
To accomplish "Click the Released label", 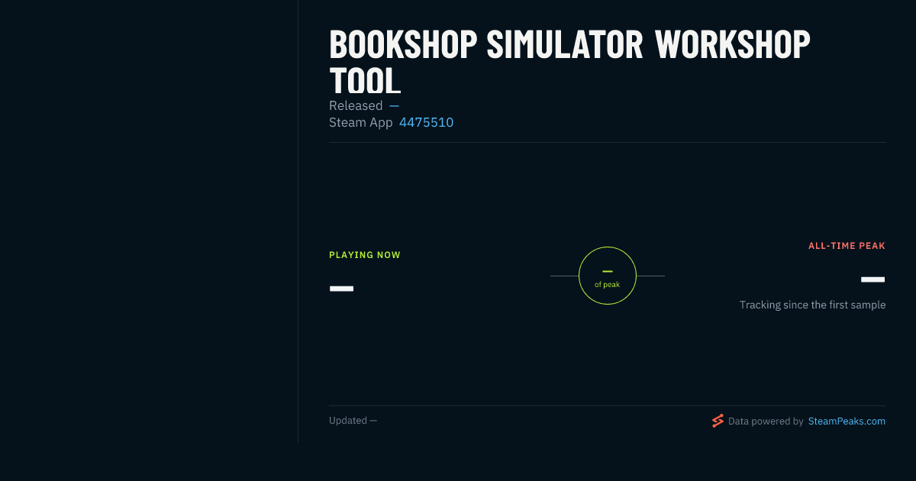I will coord(356,105).
